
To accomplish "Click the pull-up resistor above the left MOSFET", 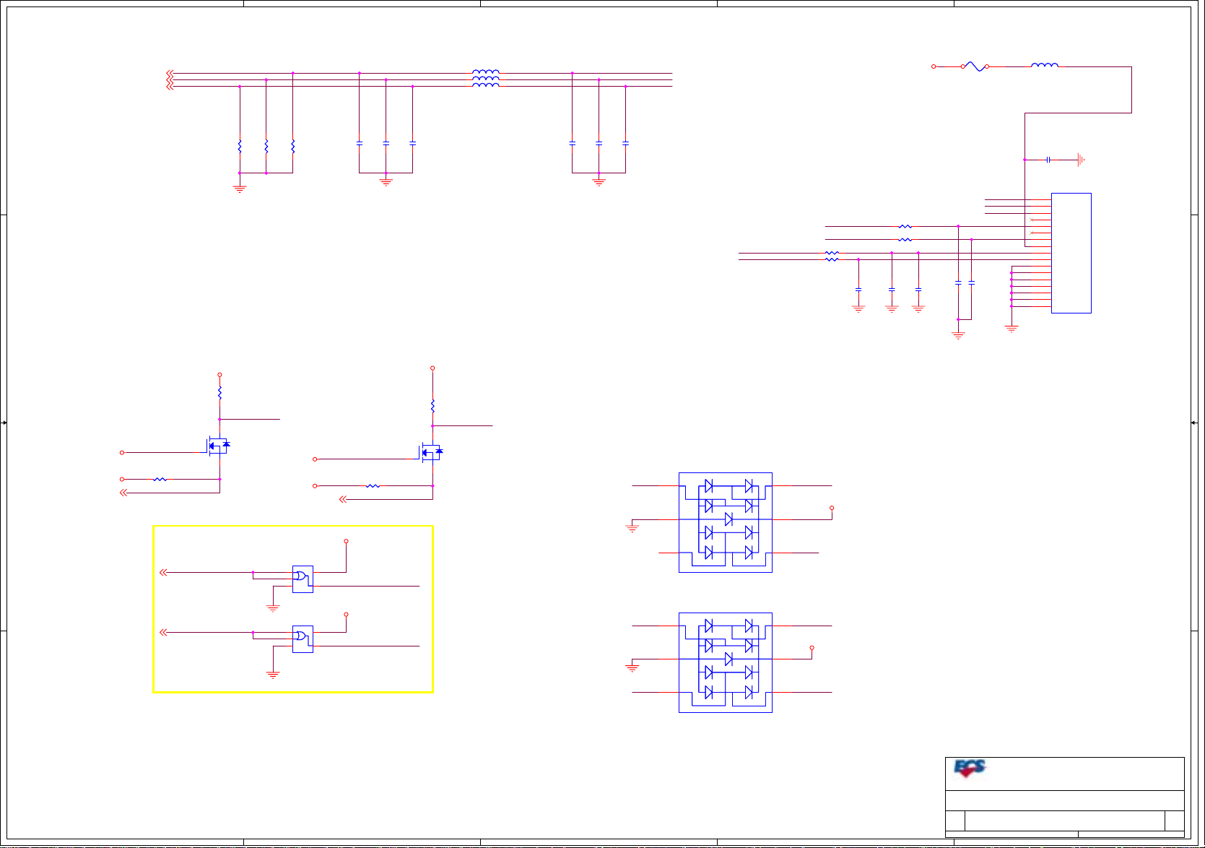I will pos(219,393).
